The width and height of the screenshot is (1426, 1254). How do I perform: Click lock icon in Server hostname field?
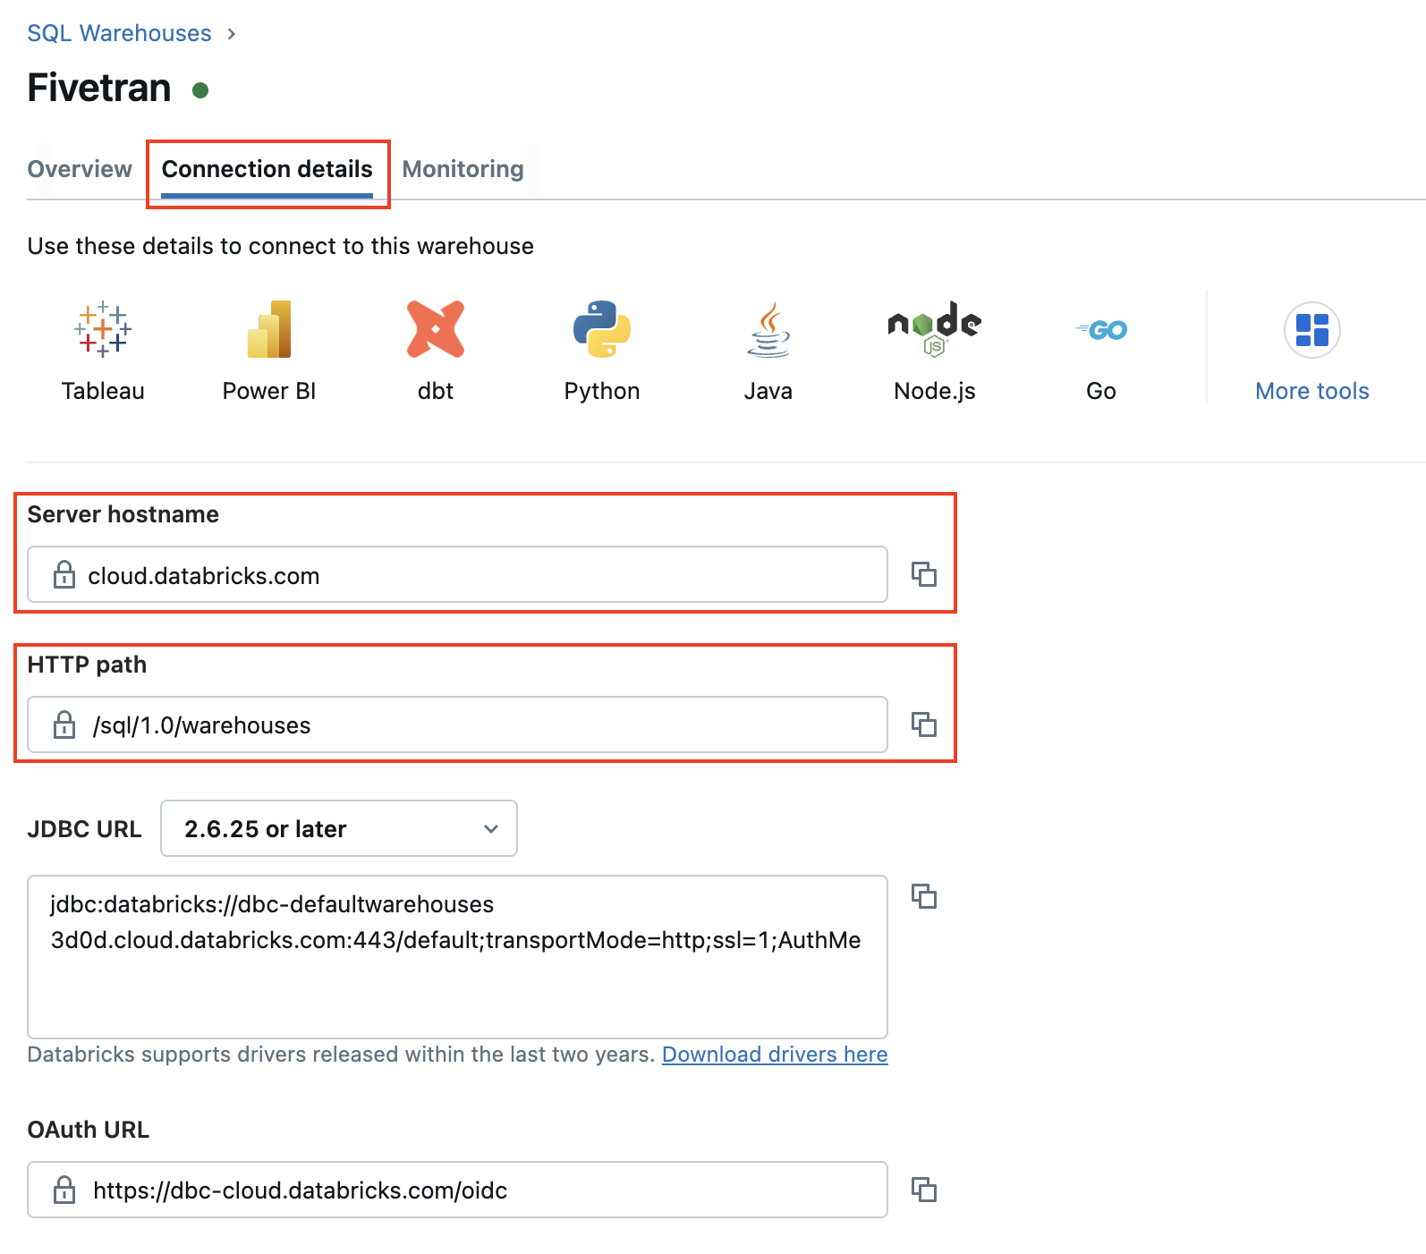click(64, 574)
